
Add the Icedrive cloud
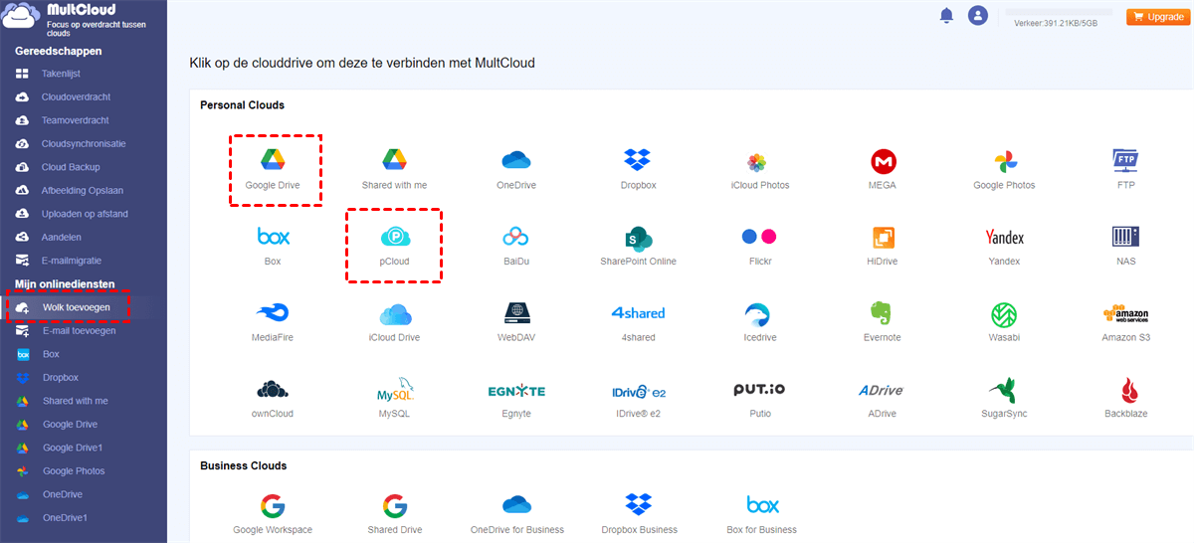click(759, 314)
